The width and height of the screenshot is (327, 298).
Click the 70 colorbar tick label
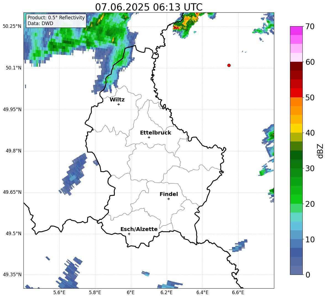tap(310, 26)
